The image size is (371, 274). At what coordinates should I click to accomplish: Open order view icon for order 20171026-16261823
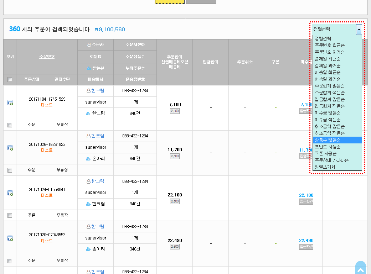[10, 148]
